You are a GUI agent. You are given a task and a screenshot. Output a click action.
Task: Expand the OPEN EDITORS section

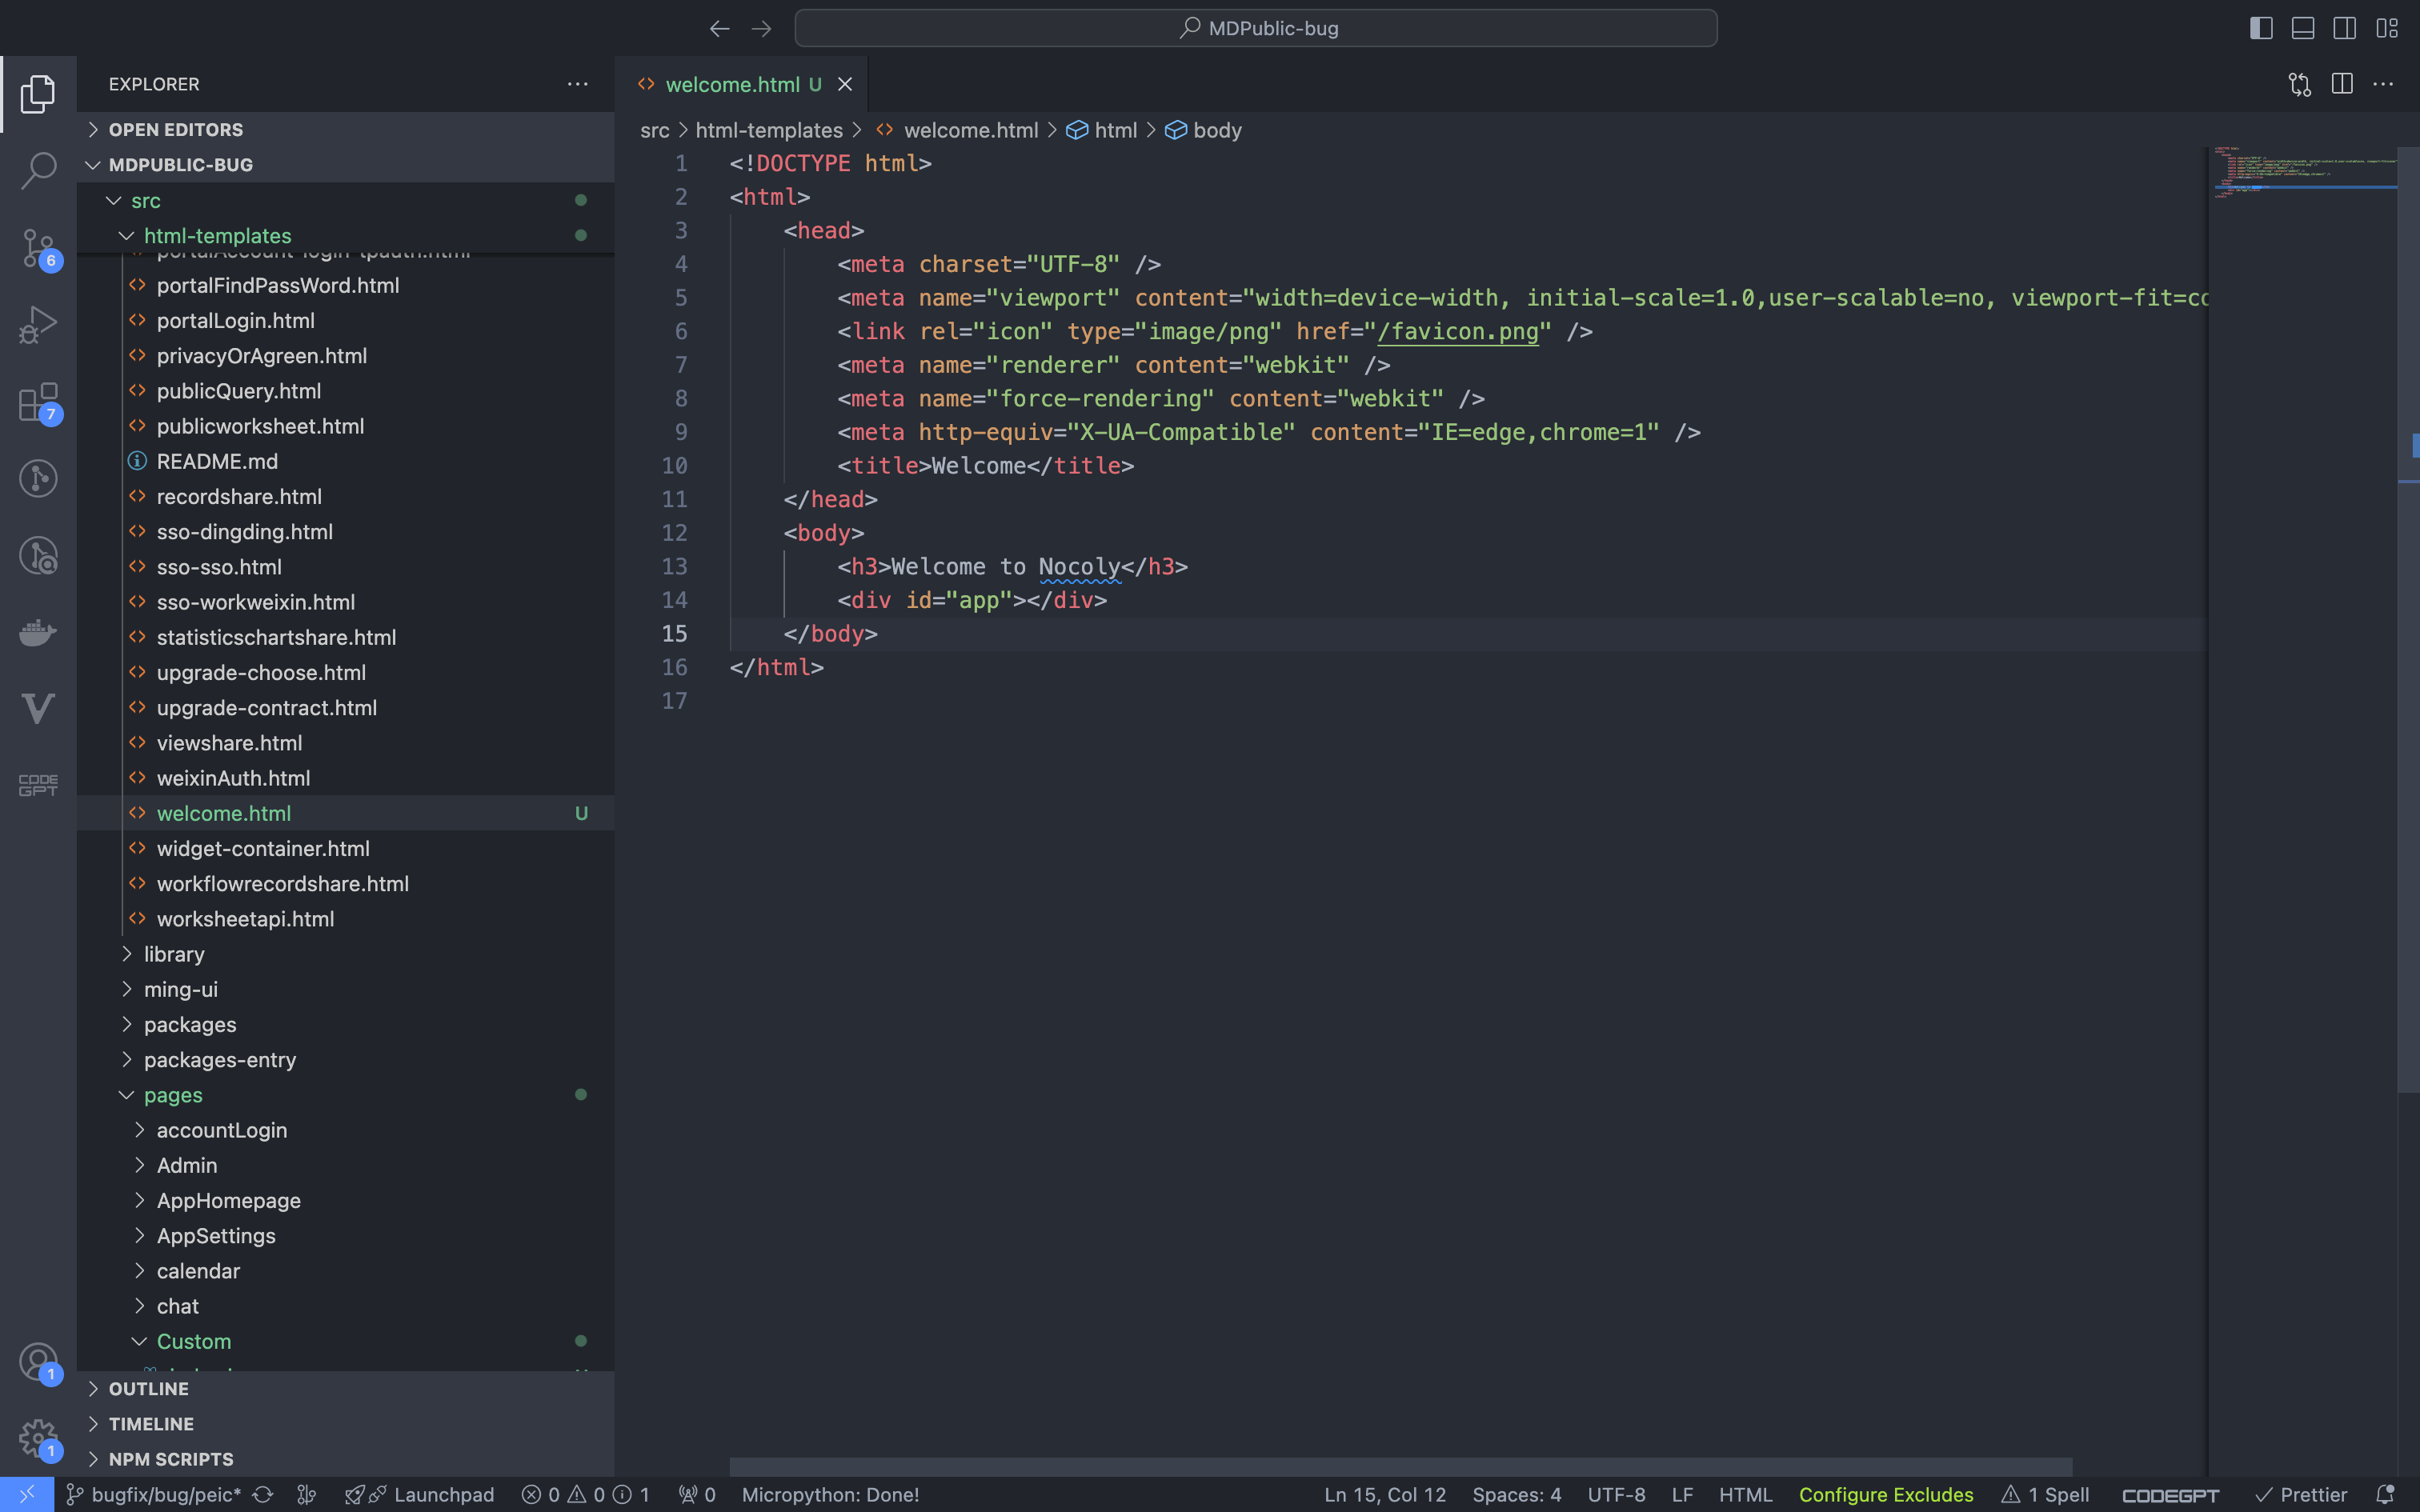(x=345, y=129)
